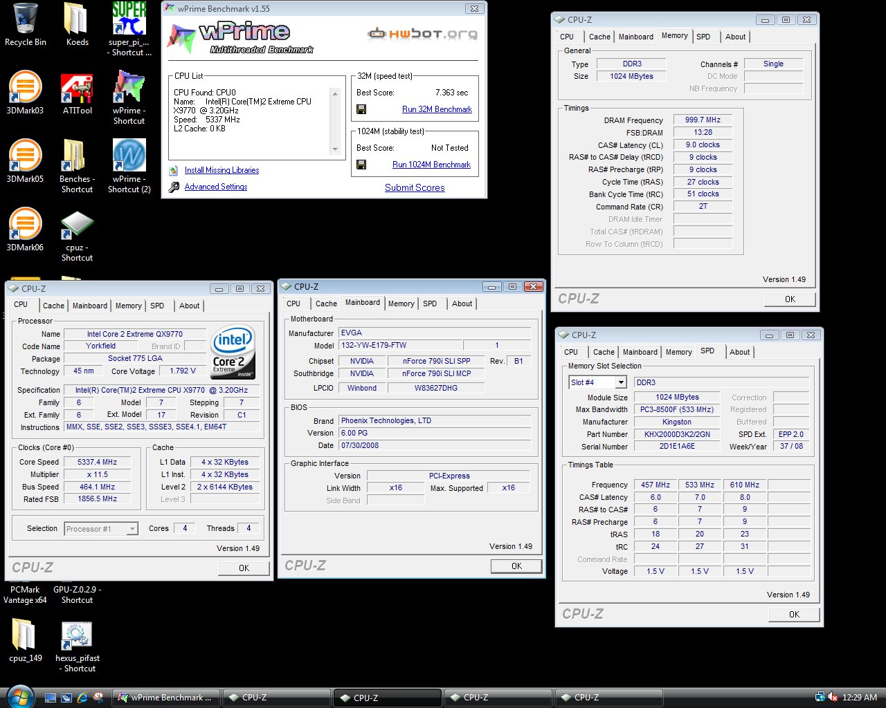
Task: Click the mainboard Model 132-YW-E179-FTW value
Action: click(x=400, y=345)
